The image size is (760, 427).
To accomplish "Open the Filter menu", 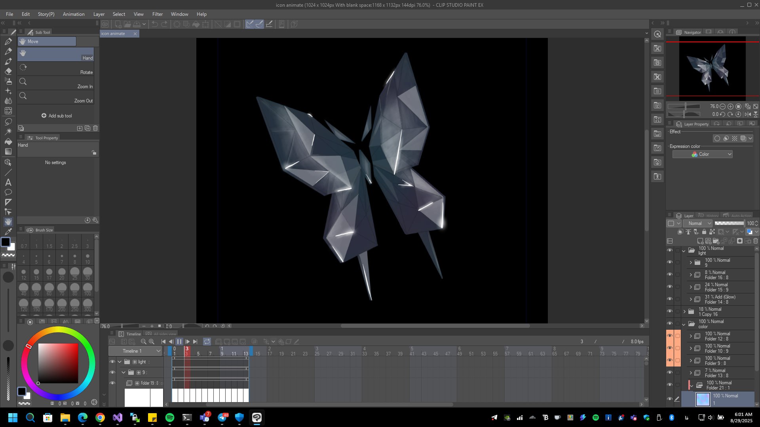I will [157, 14].
